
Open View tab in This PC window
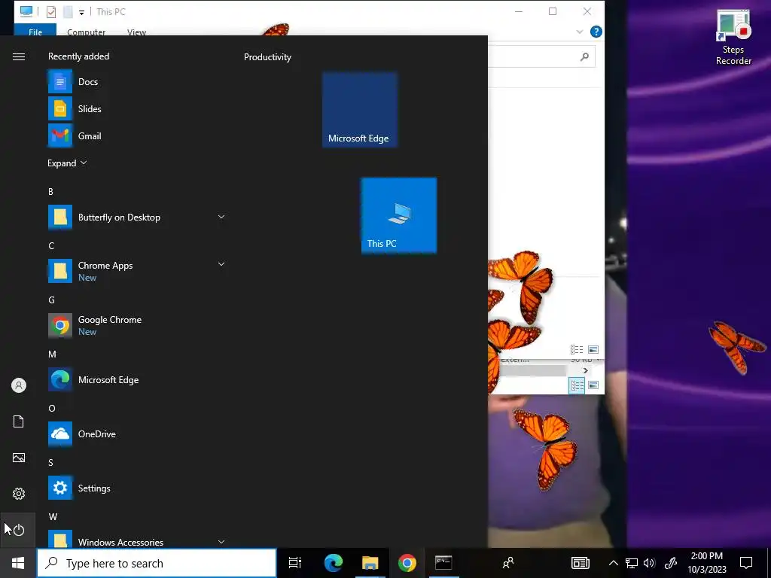[x=136, y=32]
